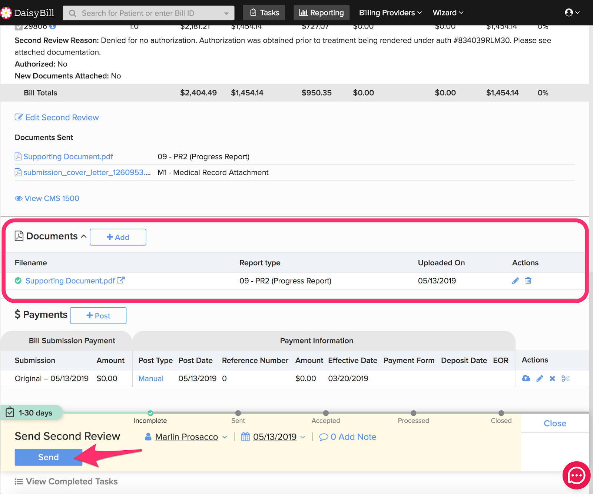Click the Filename column header
593x494 pixels.
point(31,263)
